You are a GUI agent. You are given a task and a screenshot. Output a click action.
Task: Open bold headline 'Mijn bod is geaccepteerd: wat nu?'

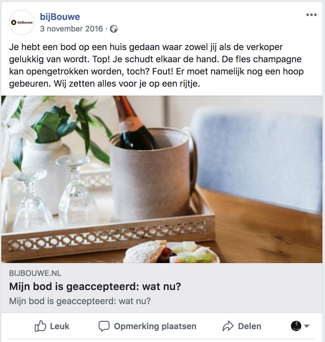point(95,286)
